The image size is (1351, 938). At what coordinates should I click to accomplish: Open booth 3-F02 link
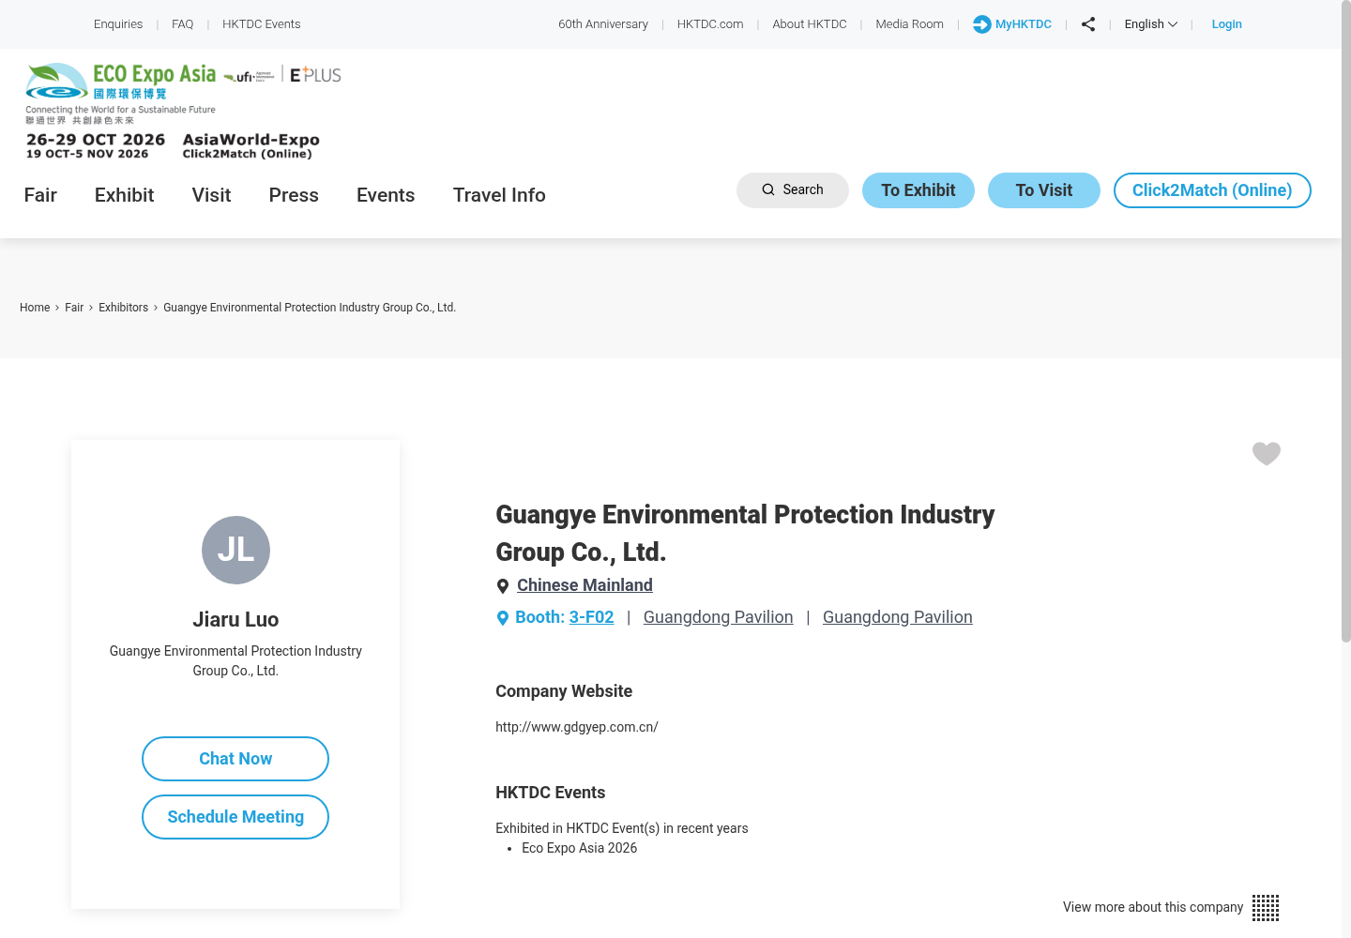tap(591, 617)
